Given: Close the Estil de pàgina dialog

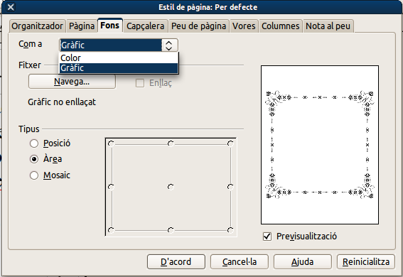Looking at the screenshot, I should click(x=11, y=7).
